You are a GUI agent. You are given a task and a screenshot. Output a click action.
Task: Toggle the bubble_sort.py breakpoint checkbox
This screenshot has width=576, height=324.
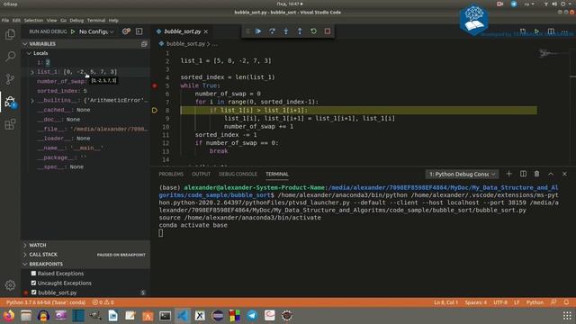[x=34, y=292]
